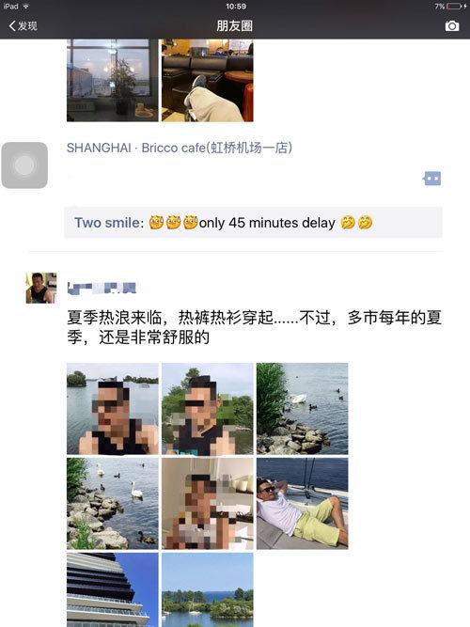470x627 pixels.
Task: Open the swan by rocky shore photo
Action: click(302, 409)
